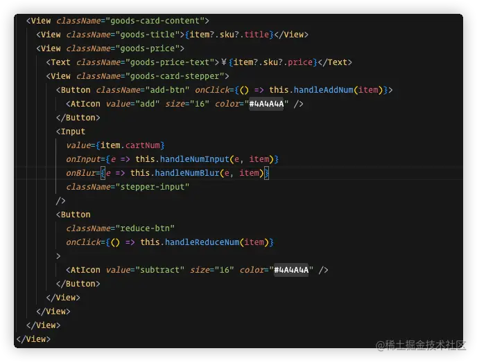Viewport: 477px width, 362px height.
Task: Click the opening Input tag
Action: click(71, 132)
